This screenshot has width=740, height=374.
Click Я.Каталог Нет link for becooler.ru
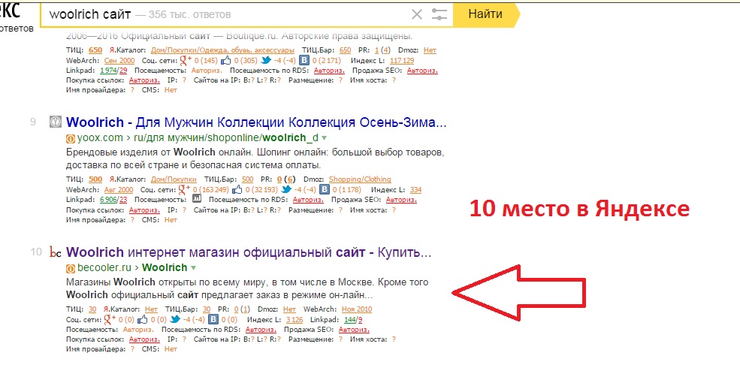tap(151, 309)
